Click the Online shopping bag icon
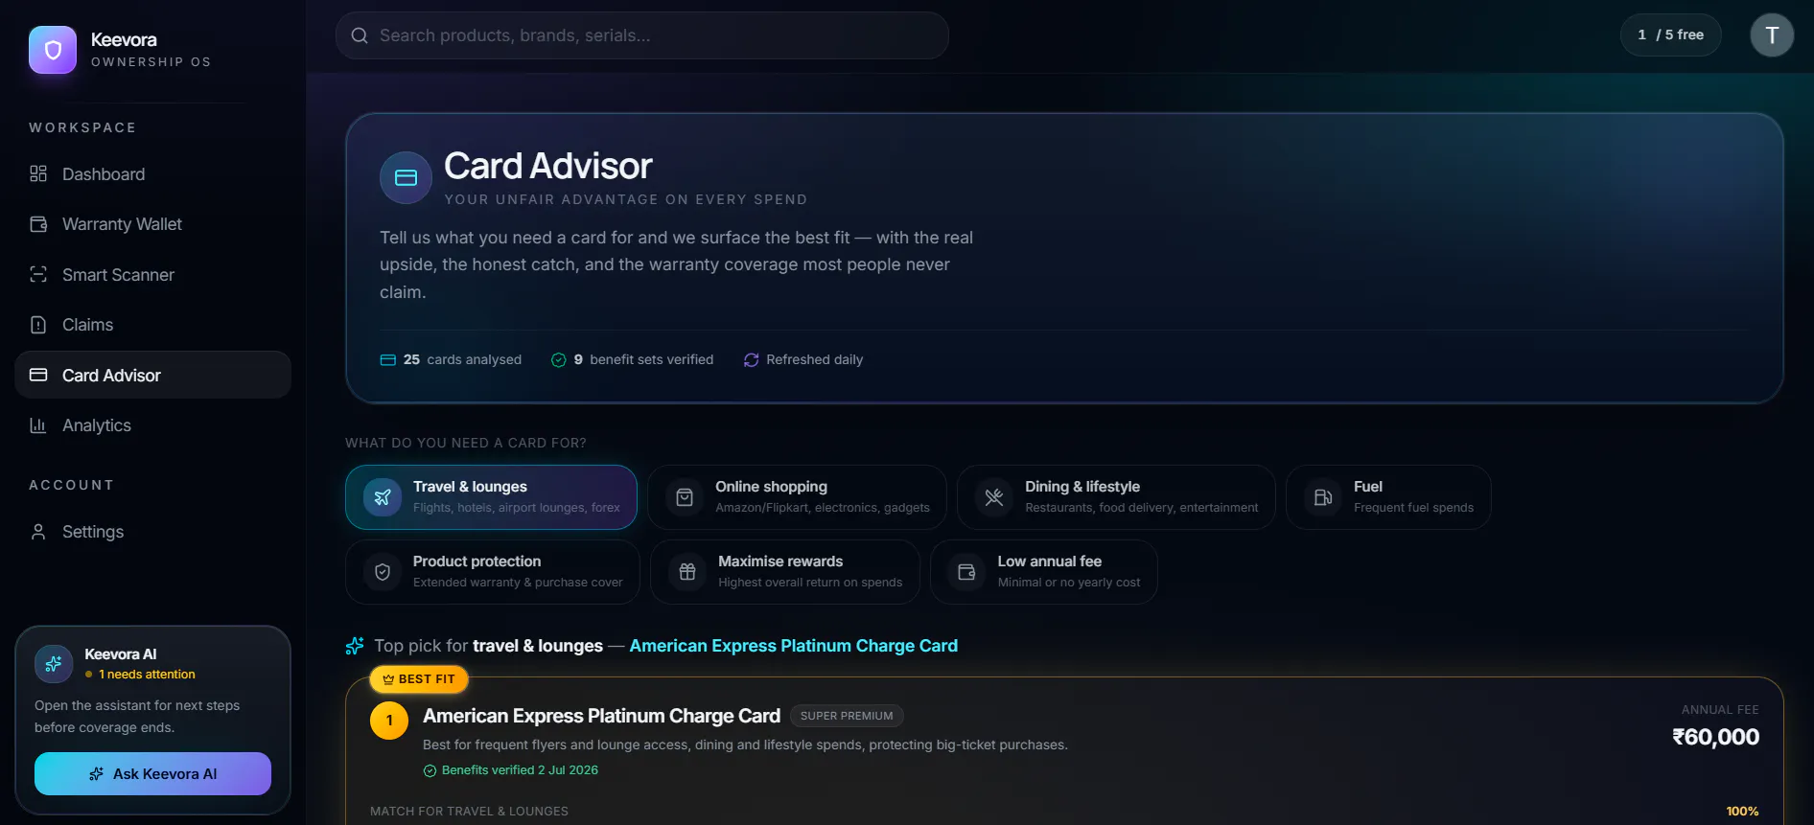The image size is (1814, 825). [x=685, y=497]
